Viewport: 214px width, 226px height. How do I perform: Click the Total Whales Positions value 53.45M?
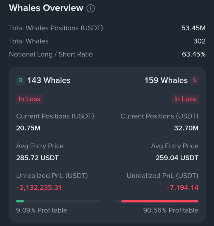193,28
